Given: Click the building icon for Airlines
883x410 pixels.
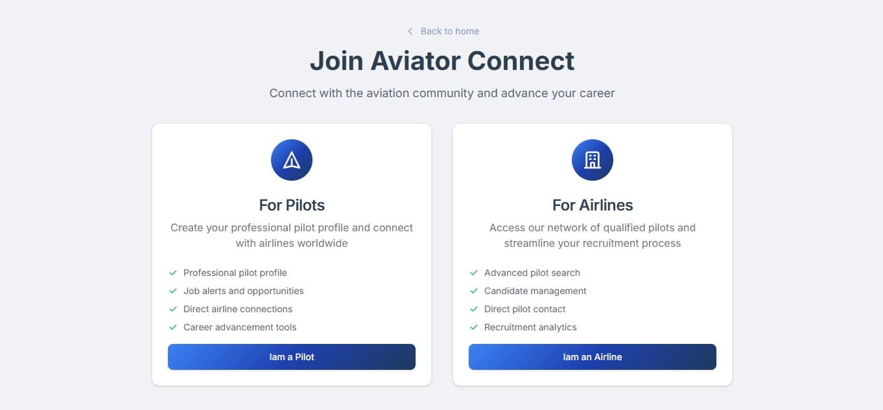Looking at the screenshot, I should (x=592, y=159).
